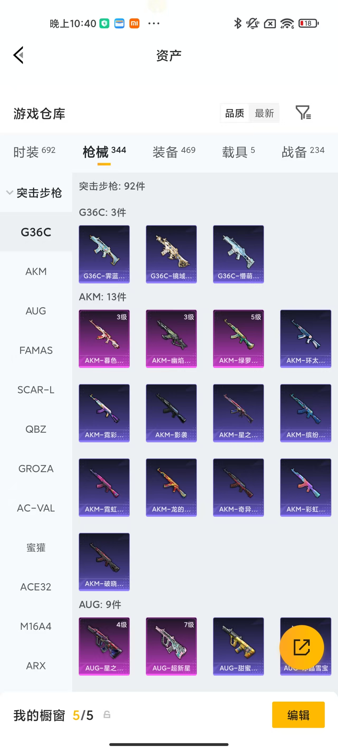Tap the Bluetooth status icon
Image resolution: width=338 pixels, height=751 pixels.
pyautogui.click(x=238, y=23)
